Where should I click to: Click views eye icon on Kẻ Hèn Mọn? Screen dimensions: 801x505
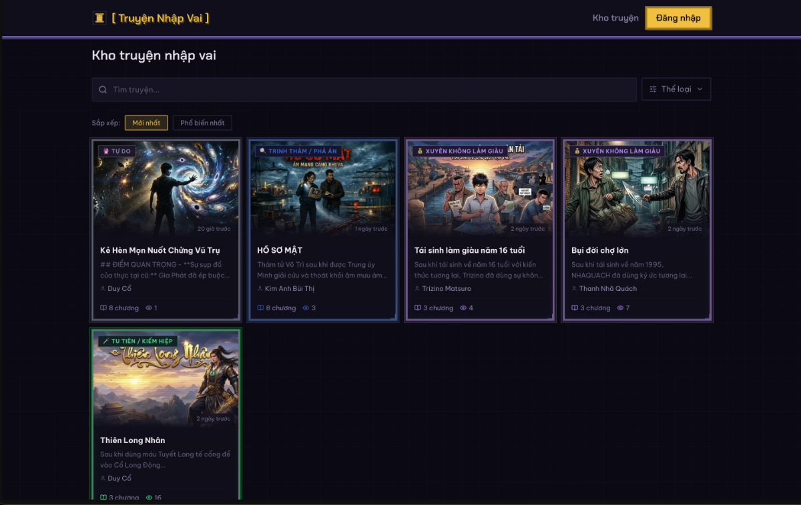[x=149, y=308]
